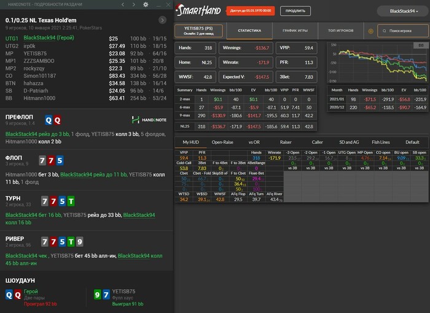This screenshot has height=313, width=430.
Task: Click the WWSF 42.8 stat box
Action: click(195, 77)
